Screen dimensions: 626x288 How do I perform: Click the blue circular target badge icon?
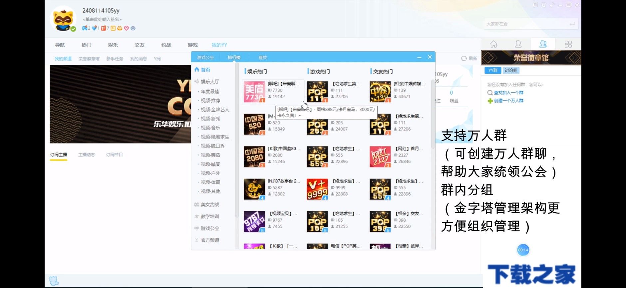click(x=133, y=28)
